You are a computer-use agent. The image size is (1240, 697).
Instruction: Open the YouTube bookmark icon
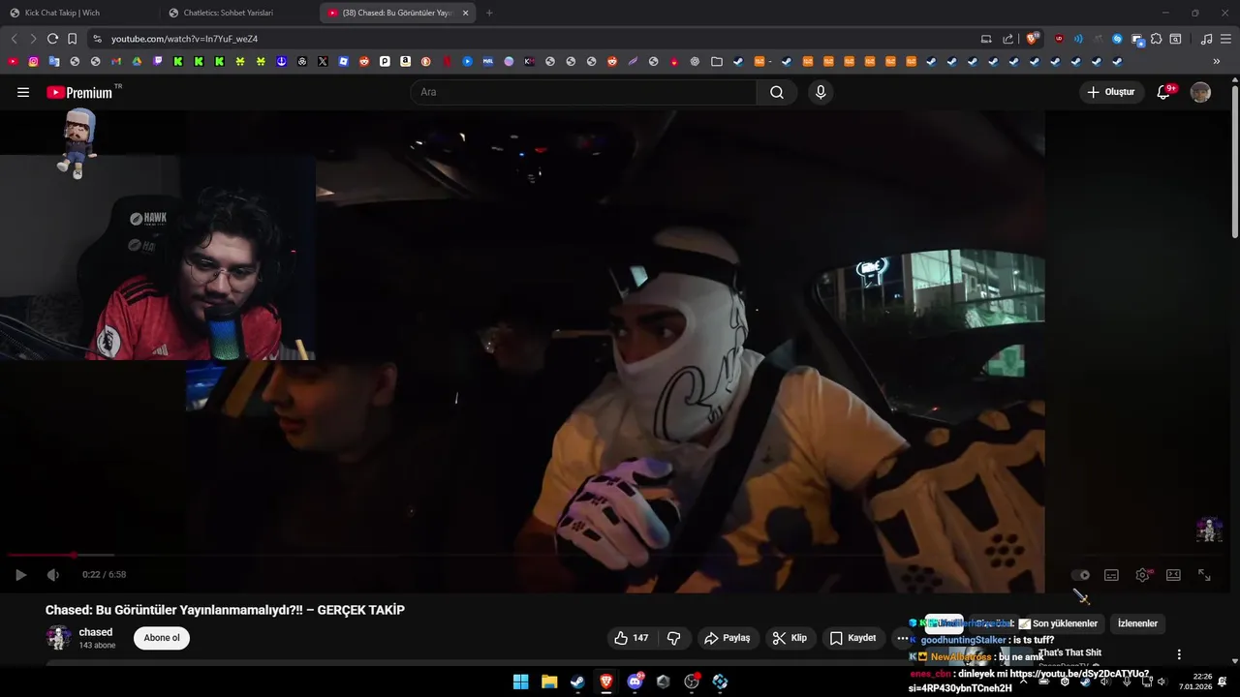13,61
